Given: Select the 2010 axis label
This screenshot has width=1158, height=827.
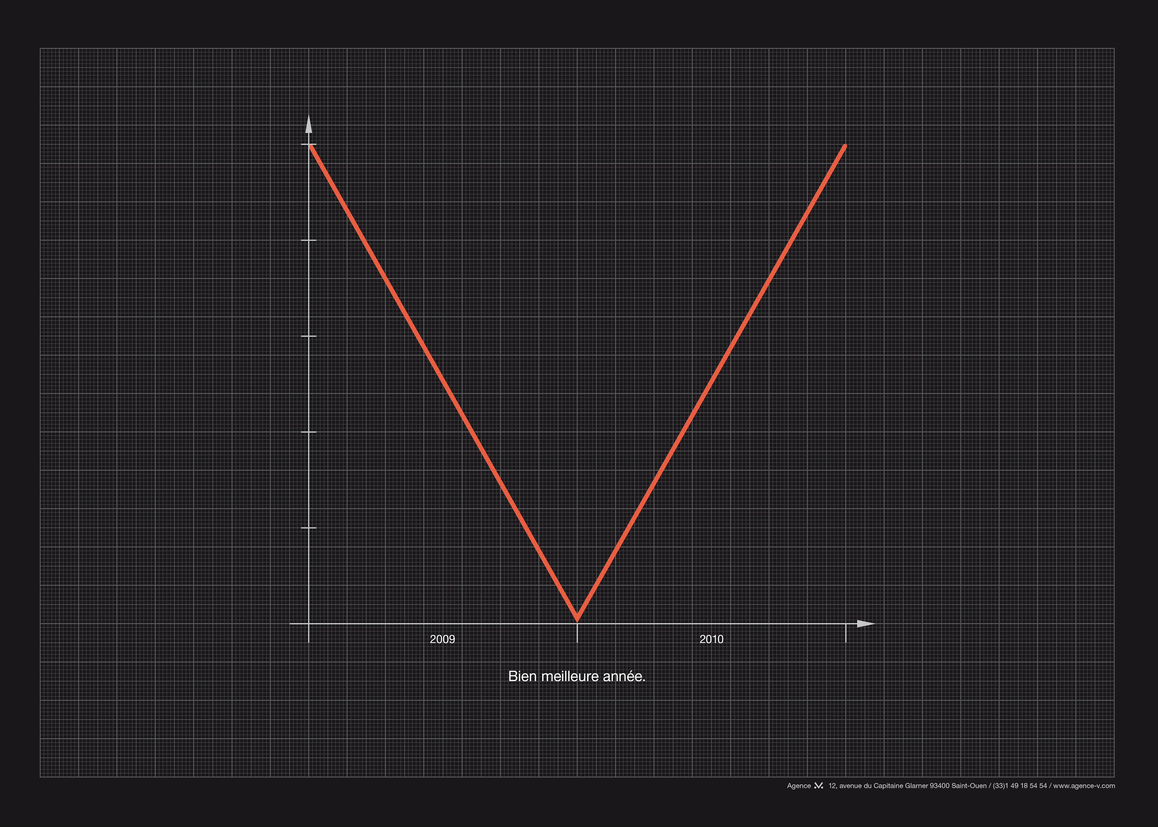Looking at the screenshot, I should click(x=711, y=639).
